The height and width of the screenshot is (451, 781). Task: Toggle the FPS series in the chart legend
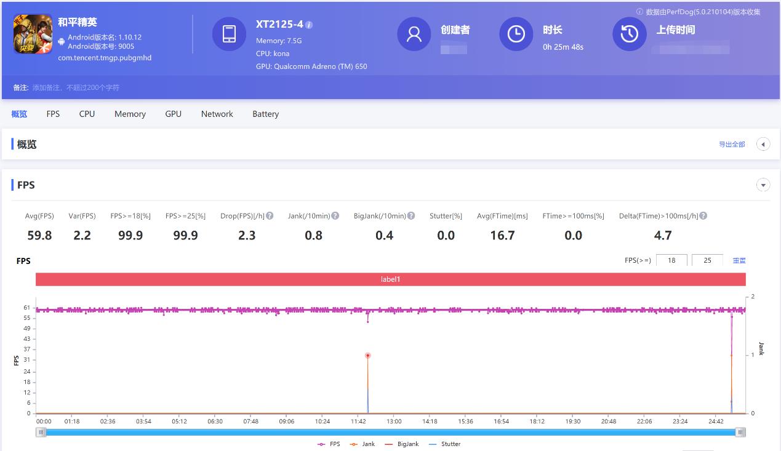329,444
